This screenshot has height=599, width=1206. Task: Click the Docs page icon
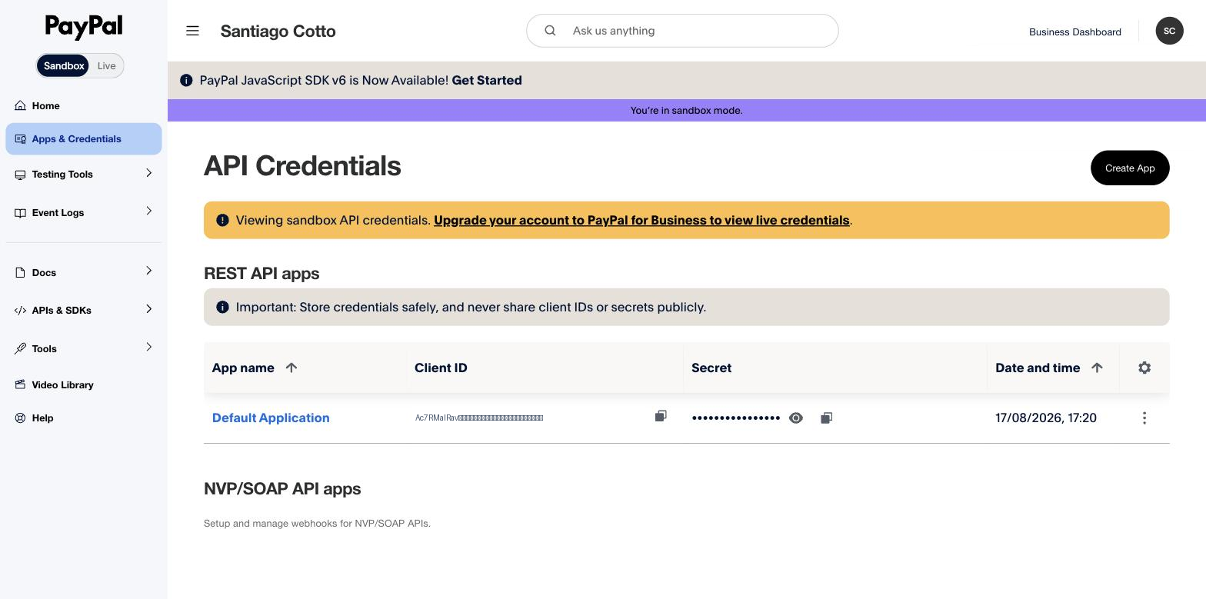point(21,272)
